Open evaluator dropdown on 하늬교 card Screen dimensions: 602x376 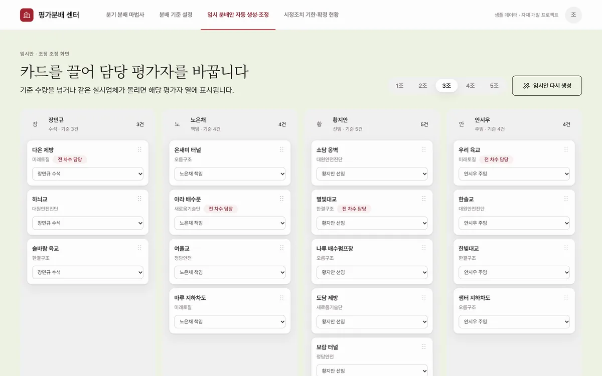pyautogui.click(x=88, y=223)
